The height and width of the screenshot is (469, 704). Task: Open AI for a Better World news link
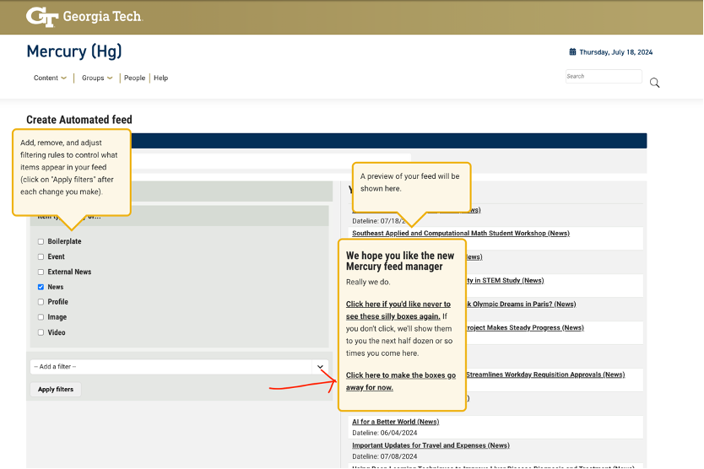coord(396,422)
